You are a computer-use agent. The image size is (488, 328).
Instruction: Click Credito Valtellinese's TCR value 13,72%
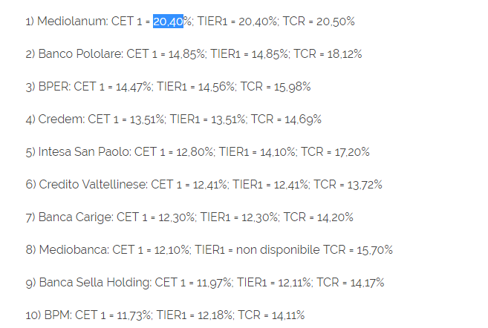362,185
